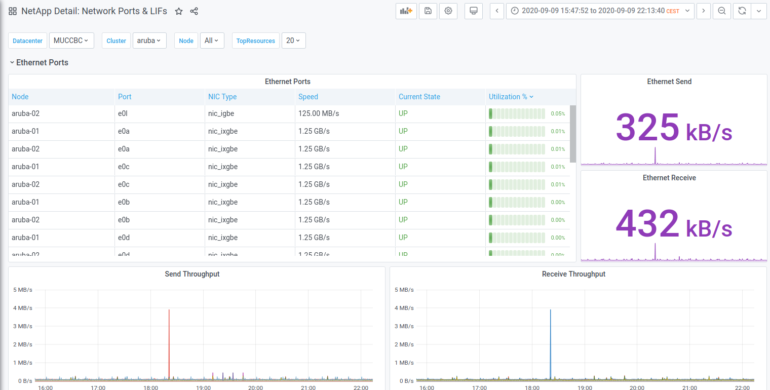This screenshot has width=770, height=390.
Task: Click the share dashboard icon
Action: tap(194, 11)
